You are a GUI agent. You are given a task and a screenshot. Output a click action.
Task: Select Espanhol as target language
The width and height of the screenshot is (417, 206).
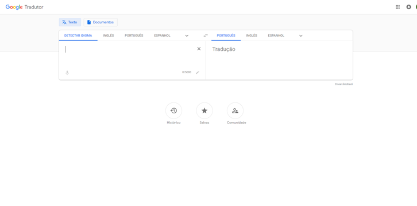(x=276, y=35)
